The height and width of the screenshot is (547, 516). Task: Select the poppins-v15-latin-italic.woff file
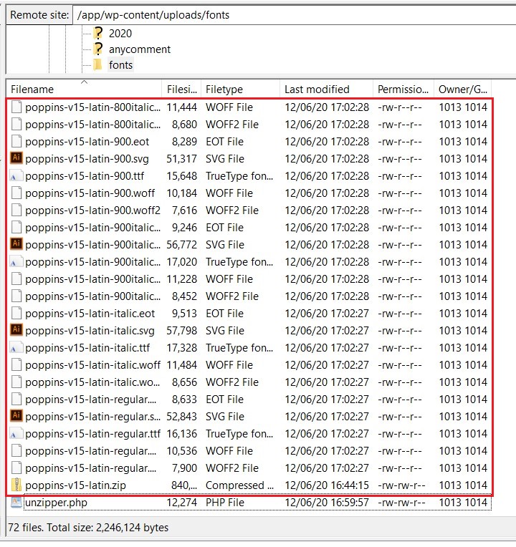(92, 365)
